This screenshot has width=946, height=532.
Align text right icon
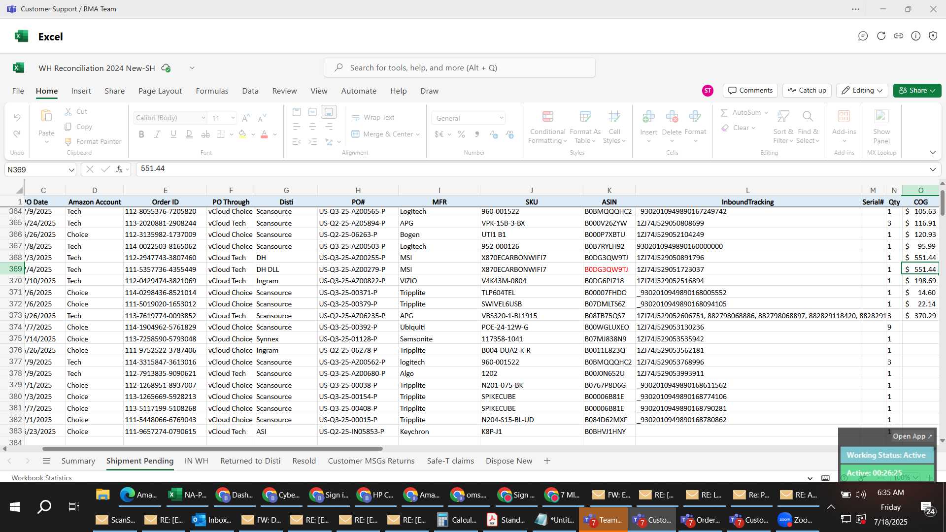(x=329, y=127)
